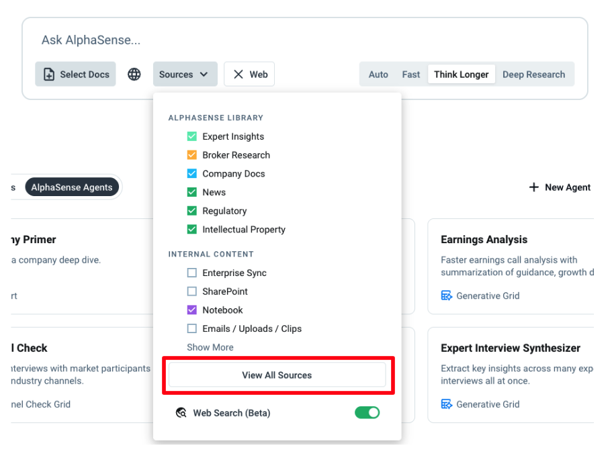Open the AlphaSense Agents tab
This screenshot has width=612, height=452.
pyautogui.click(x=72, y=187)
